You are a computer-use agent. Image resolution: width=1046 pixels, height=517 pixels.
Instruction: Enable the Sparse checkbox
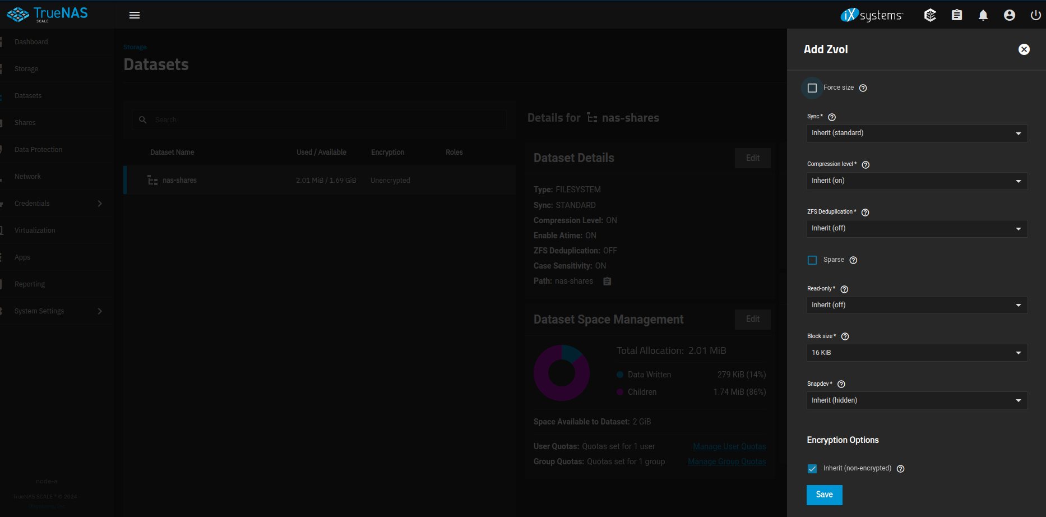812,260
